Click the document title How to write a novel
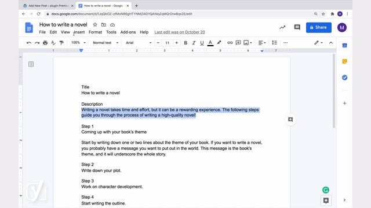This screenshot has width=371, height=208. [63, 24]
